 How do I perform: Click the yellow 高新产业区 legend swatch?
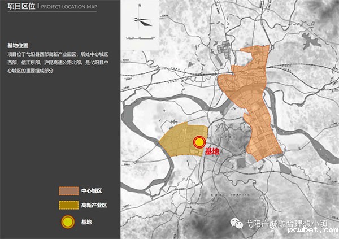[68, 205]
